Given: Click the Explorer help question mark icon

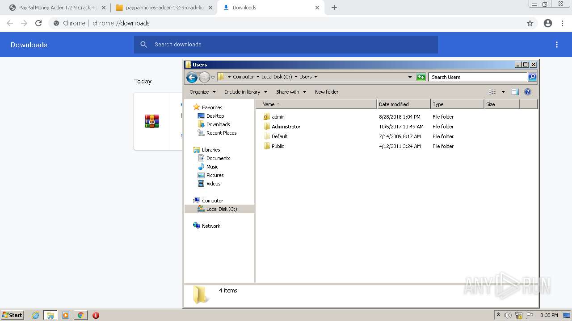Looking at the screenshot, I should [528, 92].
